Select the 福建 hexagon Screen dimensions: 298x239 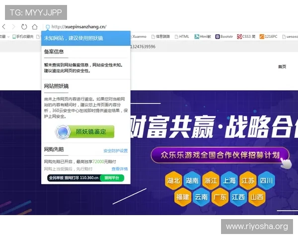tap(182, 197)
